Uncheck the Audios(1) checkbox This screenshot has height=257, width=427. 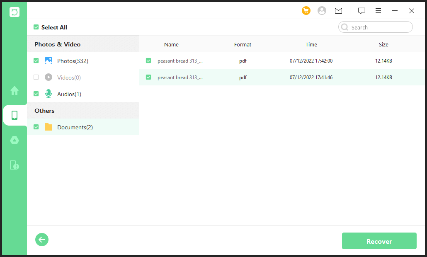36,94
